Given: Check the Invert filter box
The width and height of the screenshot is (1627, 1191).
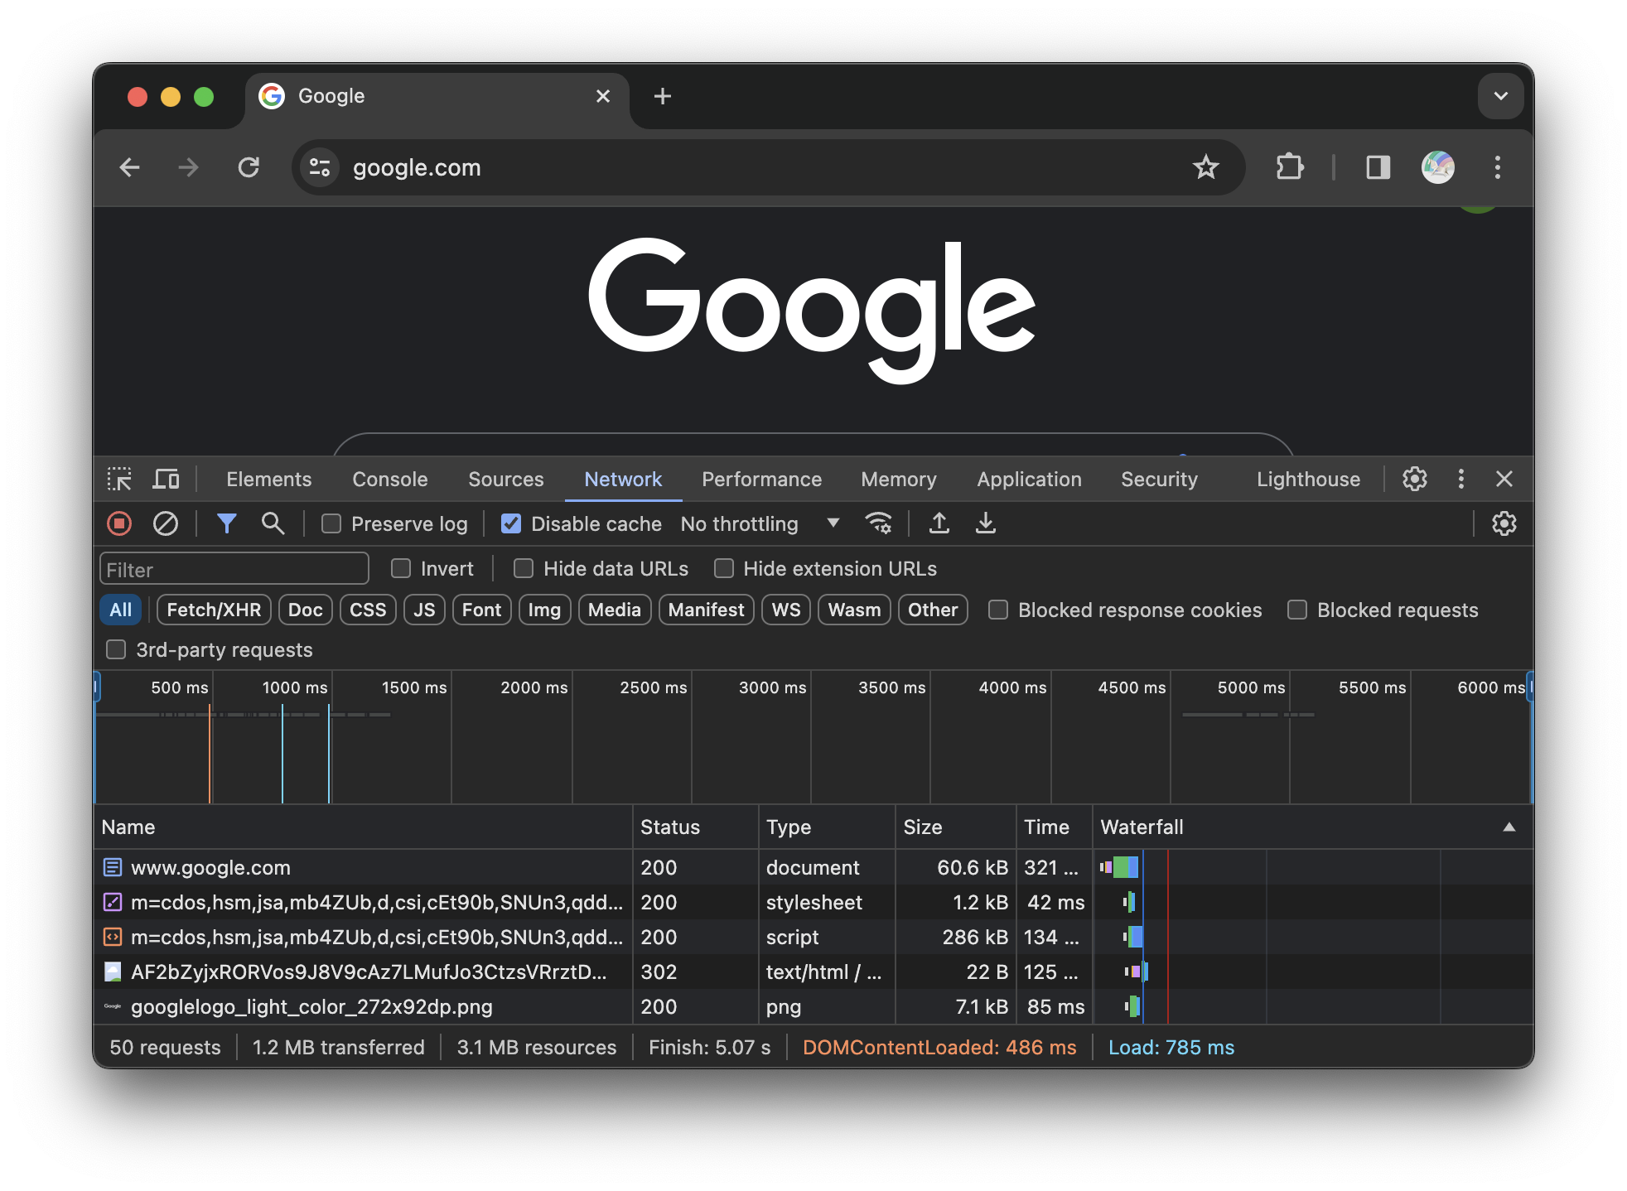Looking at the screenshot, I should 401,568.
